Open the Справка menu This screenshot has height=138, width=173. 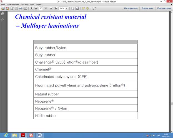tap(39, 4)
